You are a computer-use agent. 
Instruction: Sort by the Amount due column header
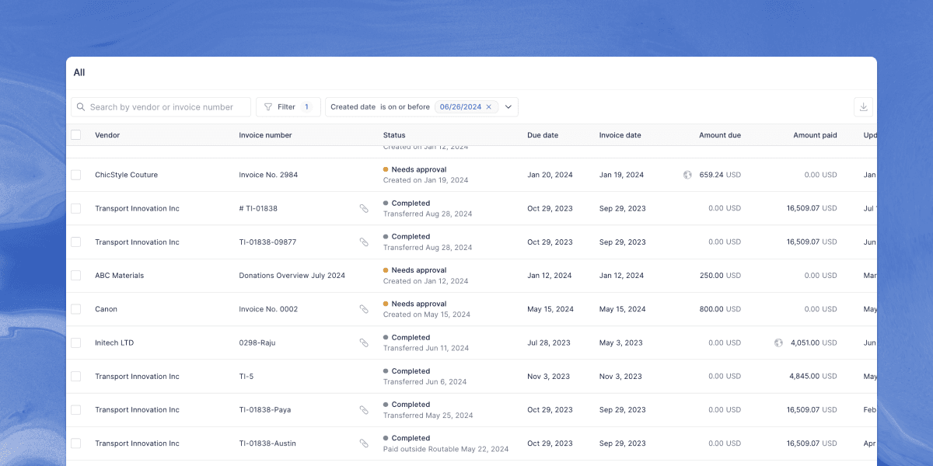719,135
